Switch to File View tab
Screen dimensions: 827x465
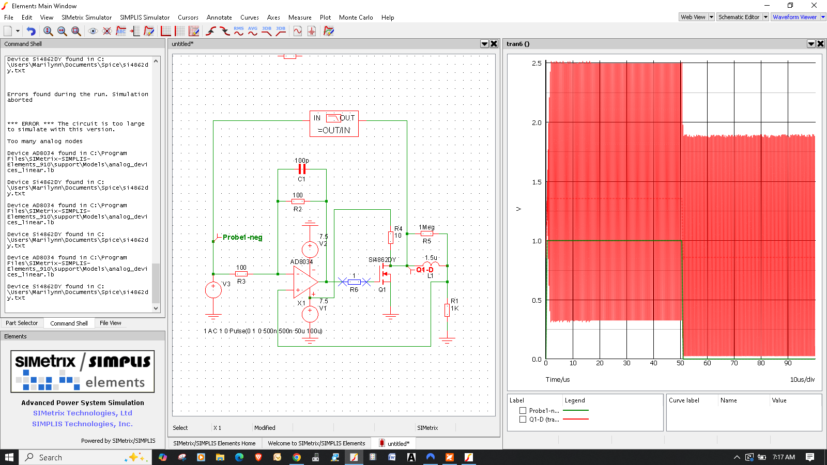click(111, 323)
